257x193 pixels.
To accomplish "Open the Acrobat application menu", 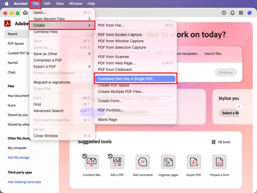I will [21, 3].
